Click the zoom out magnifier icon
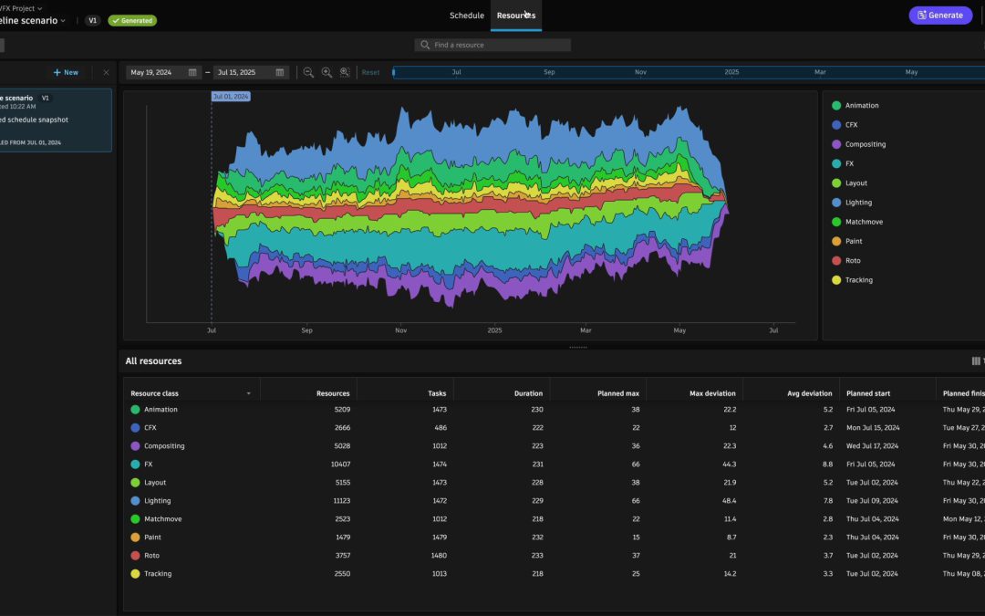Image resolution: width=985 pixels, height=616 pixels. [308, 72]
